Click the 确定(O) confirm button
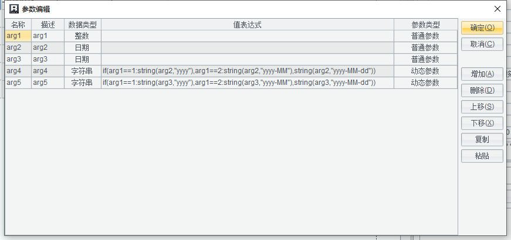 (482, 28)
